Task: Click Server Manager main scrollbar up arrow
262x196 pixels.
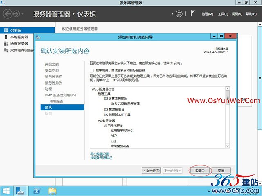Action: coord(260,24)
